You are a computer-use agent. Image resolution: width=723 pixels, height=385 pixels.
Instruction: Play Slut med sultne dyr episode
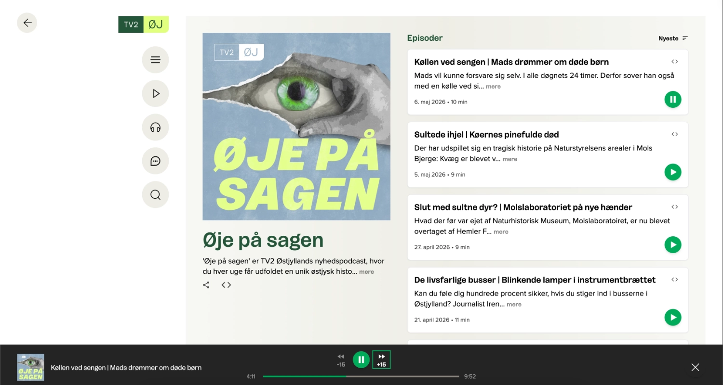pos(673,245)
